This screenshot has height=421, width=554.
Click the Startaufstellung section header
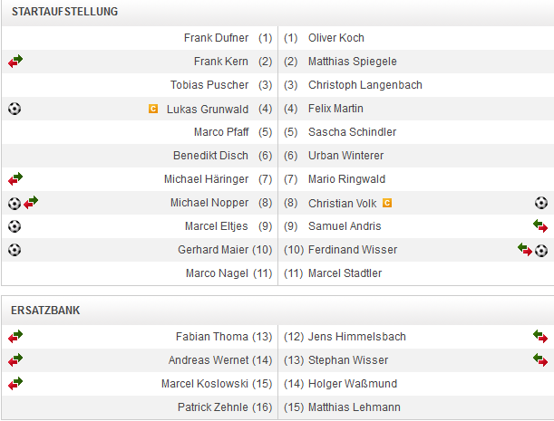(64, 12)
